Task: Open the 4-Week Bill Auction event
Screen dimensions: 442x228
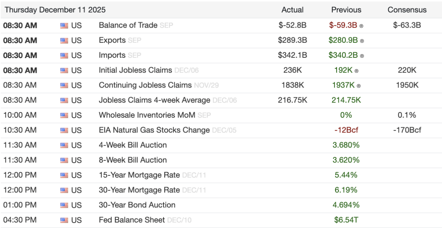Action: [x=133, y=145]
